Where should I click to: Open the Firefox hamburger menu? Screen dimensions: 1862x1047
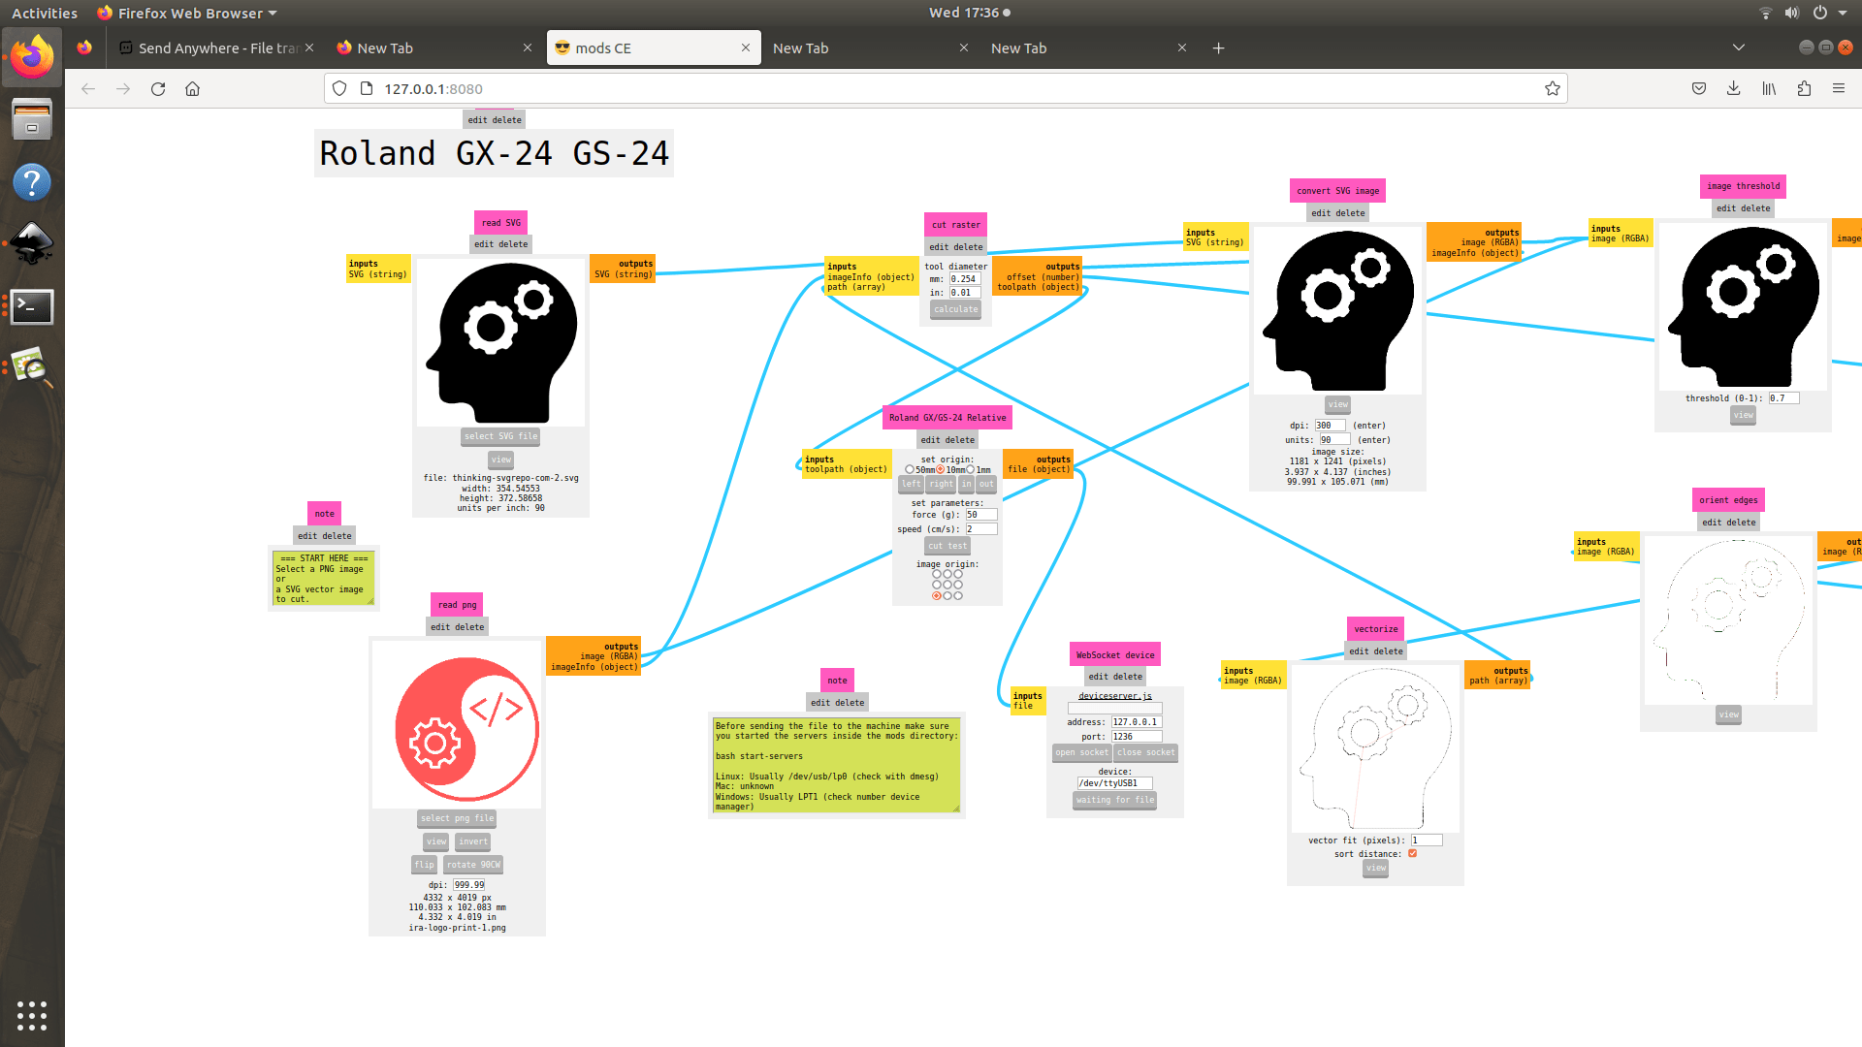[x=1839, y=88]
